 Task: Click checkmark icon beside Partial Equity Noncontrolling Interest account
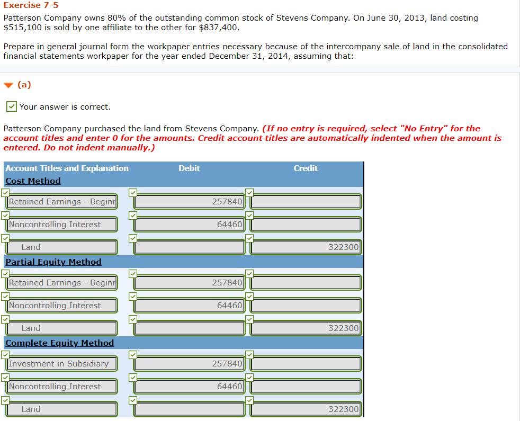(5, 297)
